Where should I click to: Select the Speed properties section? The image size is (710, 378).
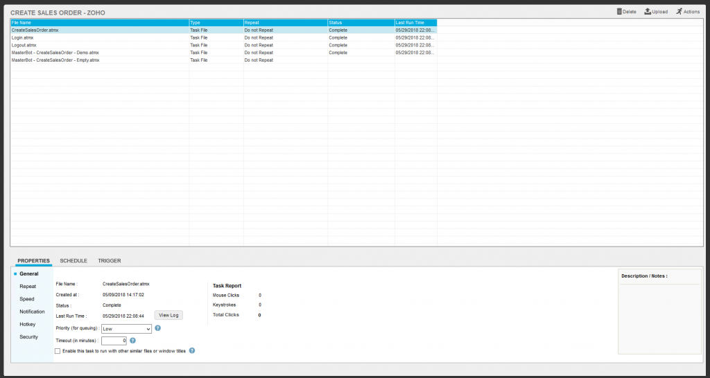27,299
